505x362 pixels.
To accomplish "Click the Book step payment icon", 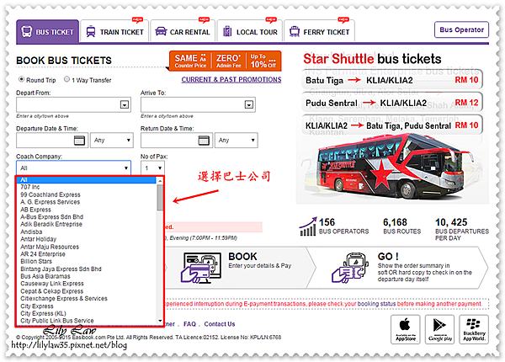I will click(x=201, y=268).
